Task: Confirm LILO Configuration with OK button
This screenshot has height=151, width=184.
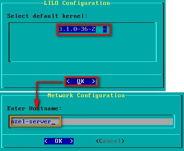Action: click(x=81, y=81)
